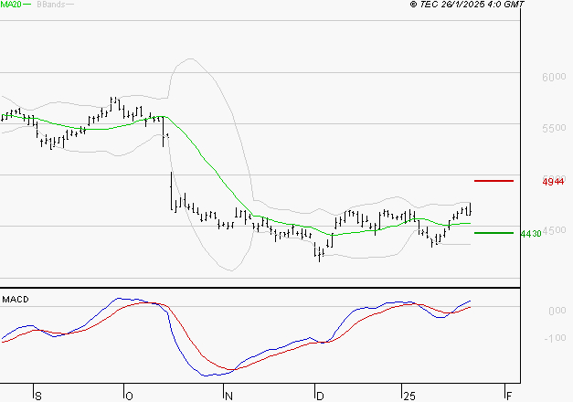Click the MACD 000 axis label

pyautogui.click(x=557, y=311)
